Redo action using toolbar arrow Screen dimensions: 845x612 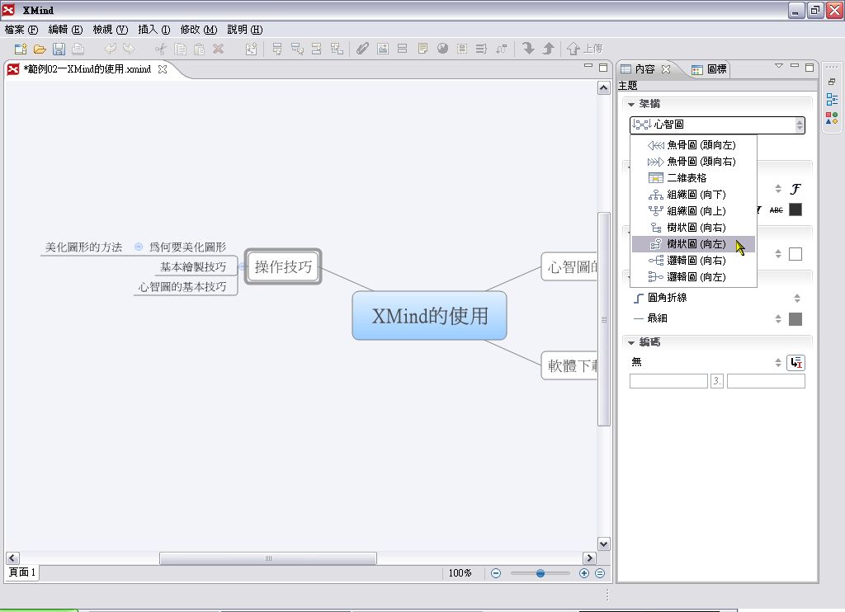coord(129,49)
